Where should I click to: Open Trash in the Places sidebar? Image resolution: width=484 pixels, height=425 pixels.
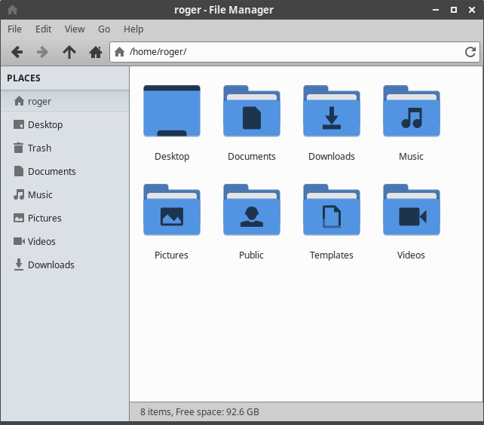coord(39,148)
